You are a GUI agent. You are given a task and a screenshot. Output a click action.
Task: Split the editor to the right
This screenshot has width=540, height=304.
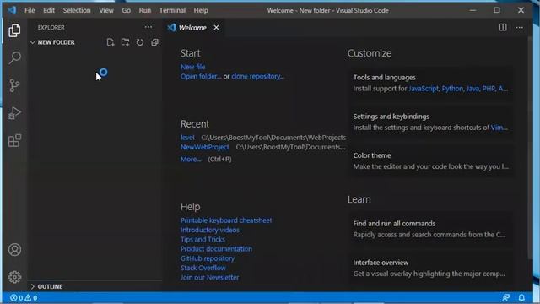tap(503, 27)
